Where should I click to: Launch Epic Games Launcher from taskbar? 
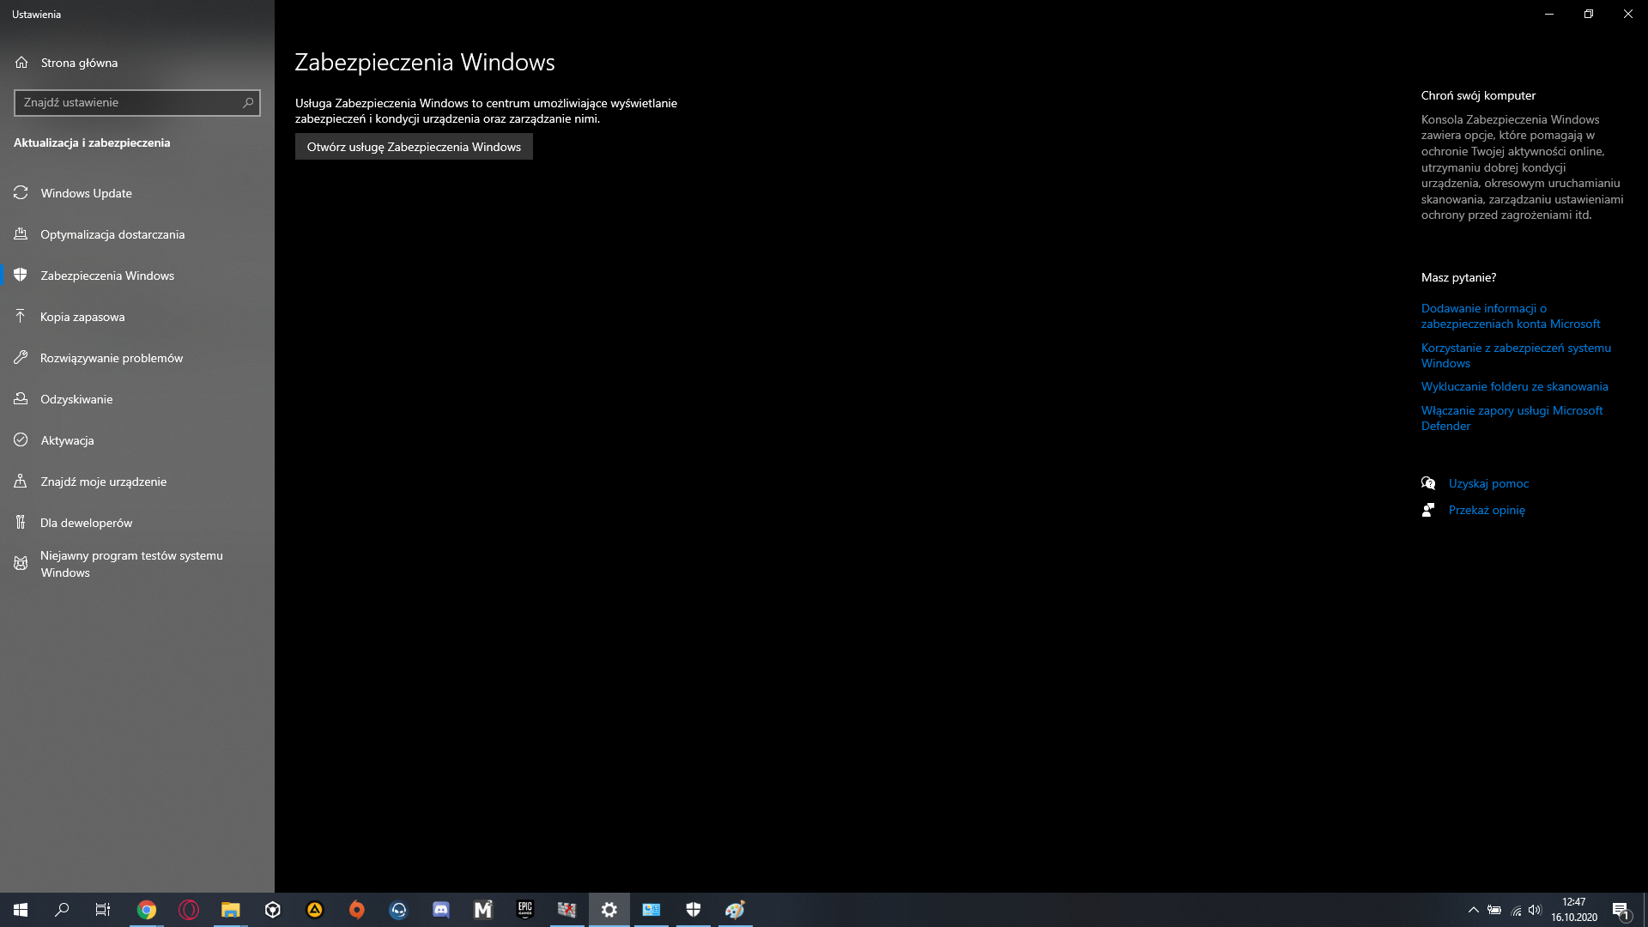(x=525, y=910)
